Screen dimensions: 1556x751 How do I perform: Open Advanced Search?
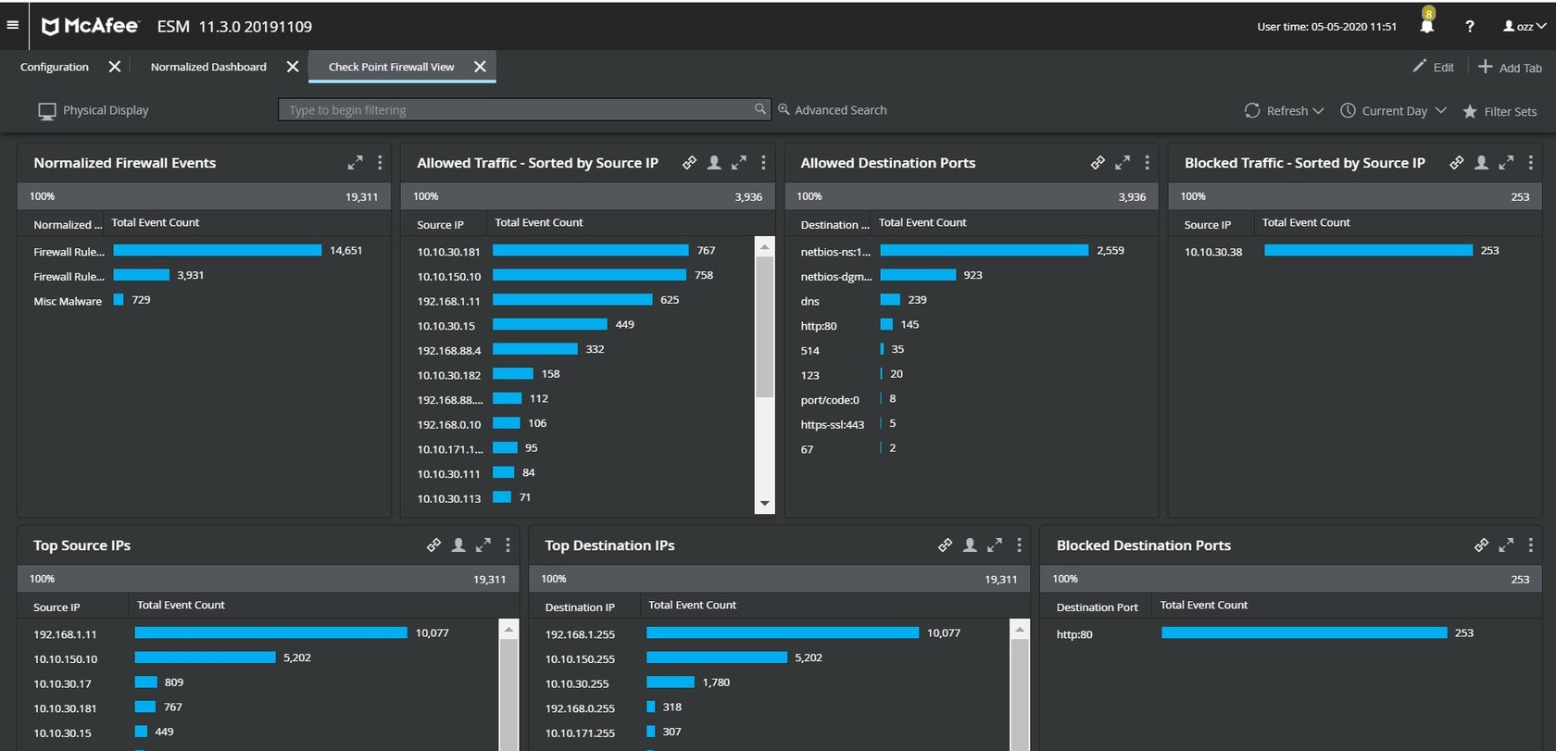point(832,110)
